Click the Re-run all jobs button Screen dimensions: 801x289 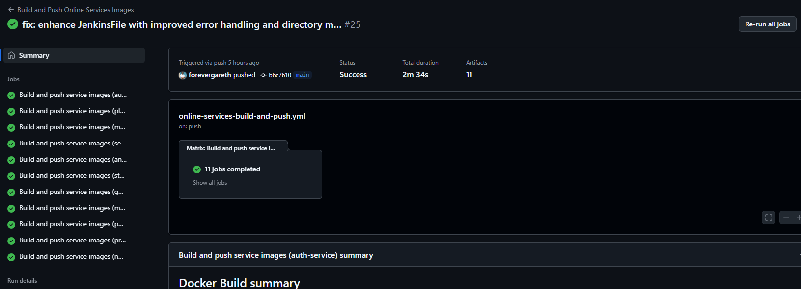[767, 24]
